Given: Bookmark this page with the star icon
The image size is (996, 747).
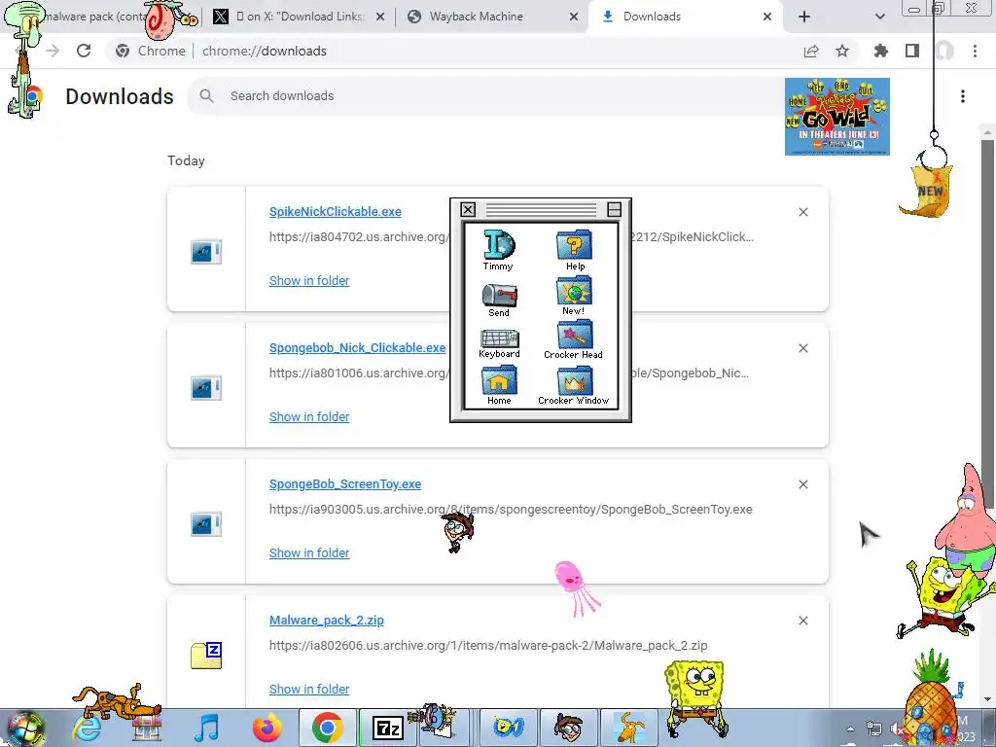Looking at the screenshot, I should pos(842,51).
